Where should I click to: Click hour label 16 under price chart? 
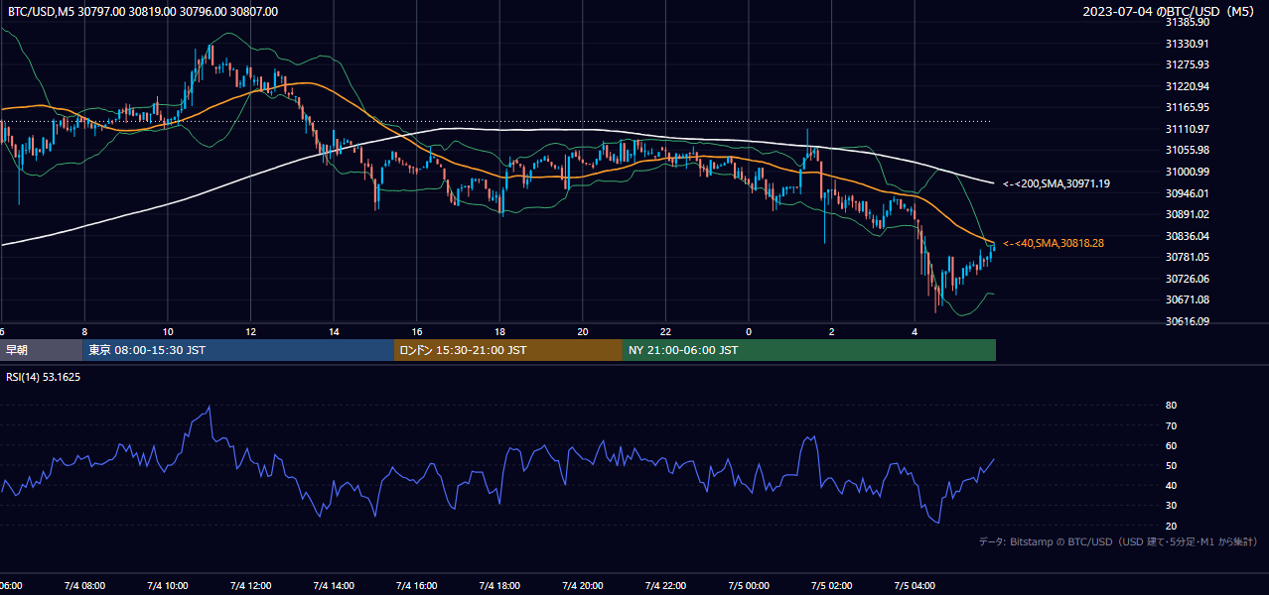click(417, 331)
